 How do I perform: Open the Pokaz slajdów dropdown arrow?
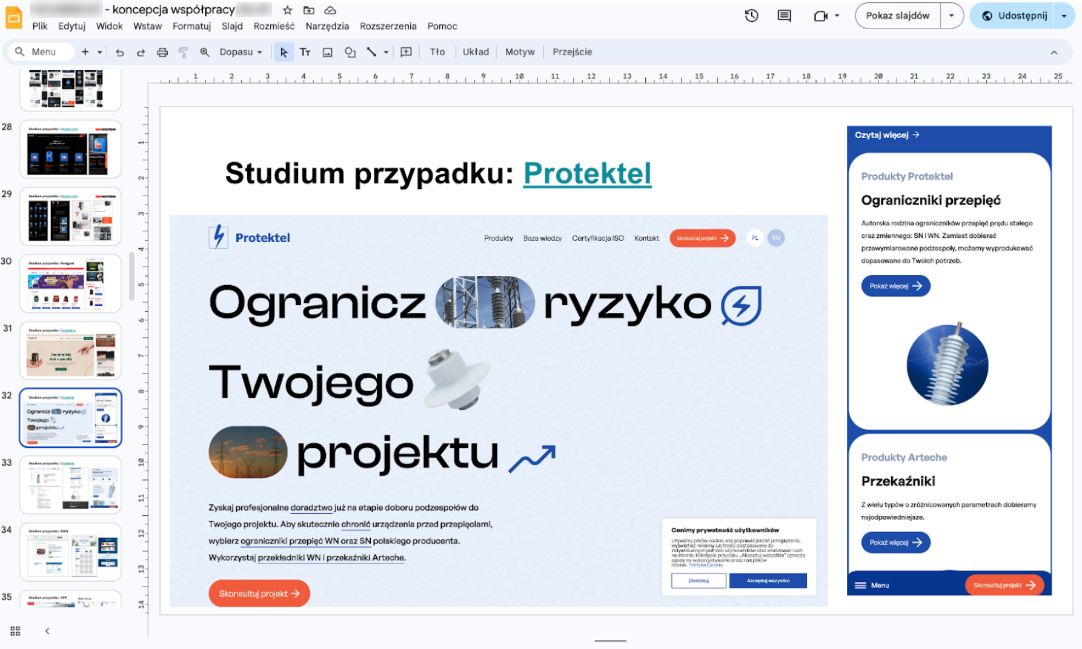951,16
